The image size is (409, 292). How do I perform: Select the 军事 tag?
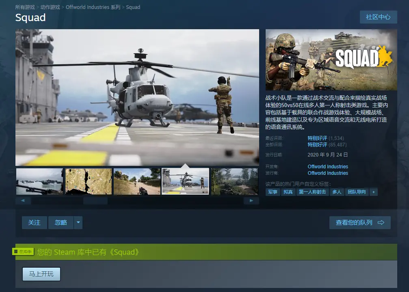coord(273,192)
